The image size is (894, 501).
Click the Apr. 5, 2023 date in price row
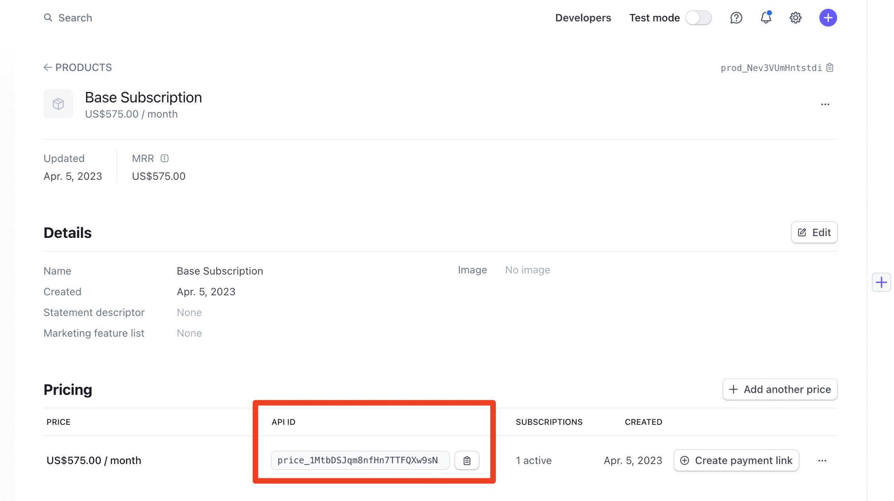point(633,461)
